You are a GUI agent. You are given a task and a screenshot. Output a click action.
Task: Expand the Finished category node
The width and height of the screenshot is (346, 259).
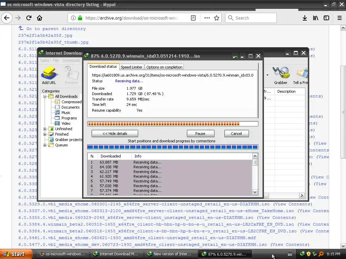(45, 134)
